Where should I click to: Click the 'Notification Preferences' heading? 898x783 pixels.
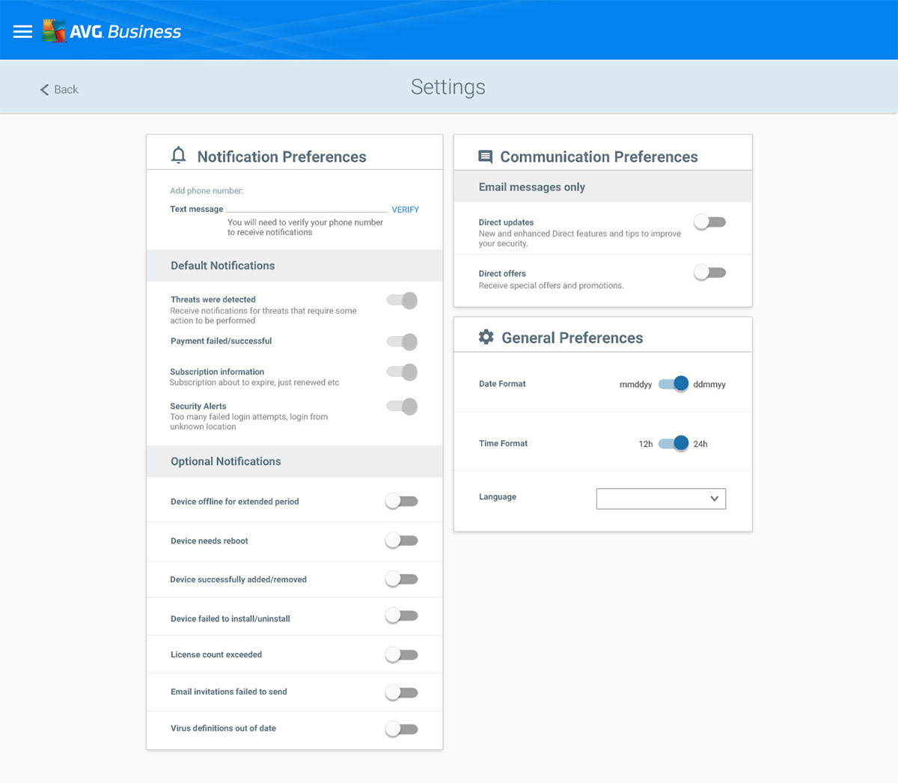tap(282, 156)
